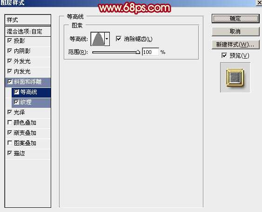Select the 外发光 style item
Image resolution: width=262 pixels, height=212 pixels.
[x=28, y=61]
